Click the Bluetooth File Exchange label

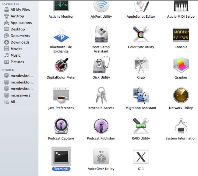[61, 49]
